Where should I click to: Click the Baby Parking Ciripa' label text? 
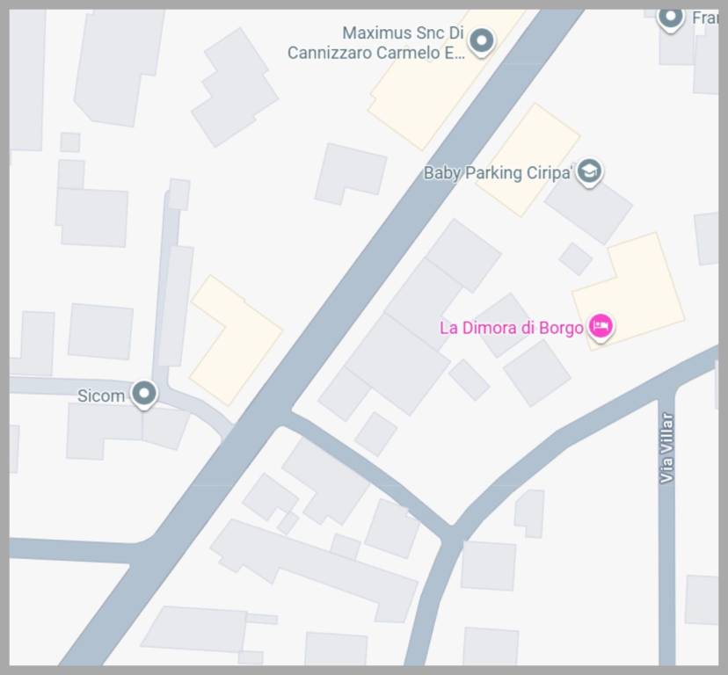coord(498,173)
